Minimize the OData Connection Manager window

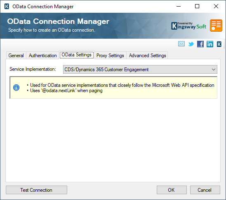179,6
